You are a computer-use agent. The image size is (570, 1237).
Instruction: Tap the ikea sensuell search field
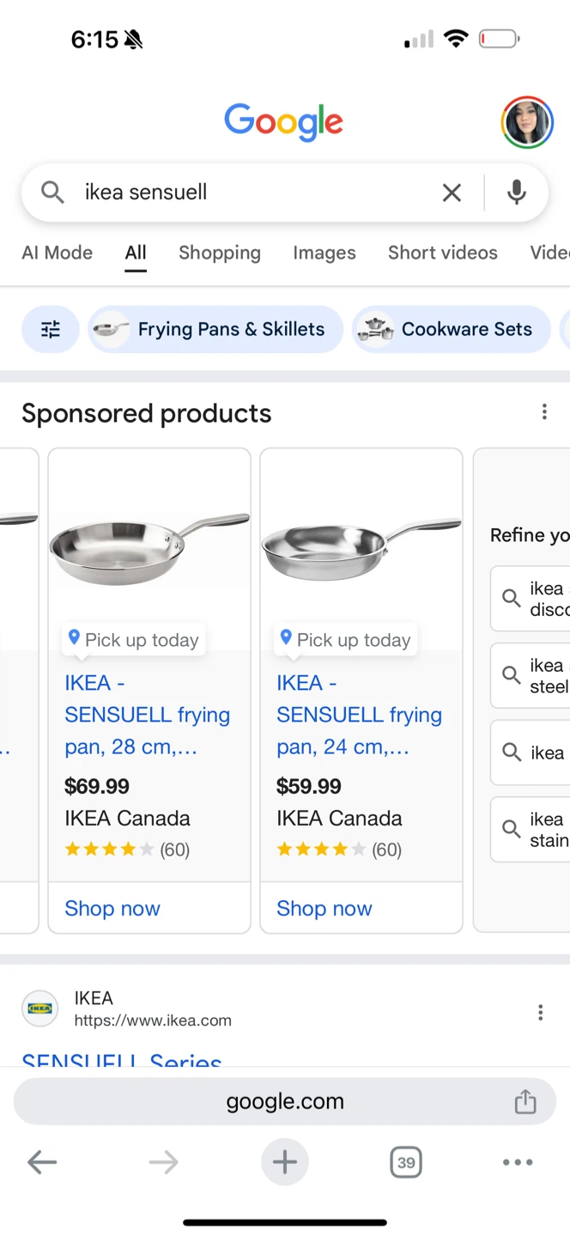tap(249, 192)
